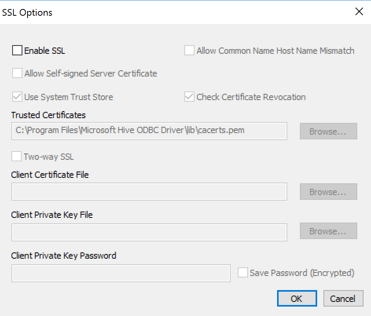The height and width of the screenshot is (316, 371).
Task: Tick Save Password (Encrypted) checkbox
Action: (x=243, y=272)
